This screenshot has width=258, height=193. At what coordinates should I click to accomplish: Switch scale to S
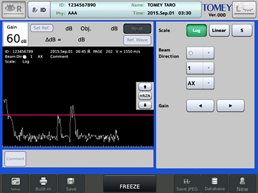click(x=242, y=30)
